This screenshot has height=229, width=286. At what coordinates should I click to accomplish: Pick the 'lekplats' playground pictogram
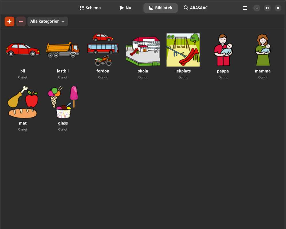coord(183,50)
